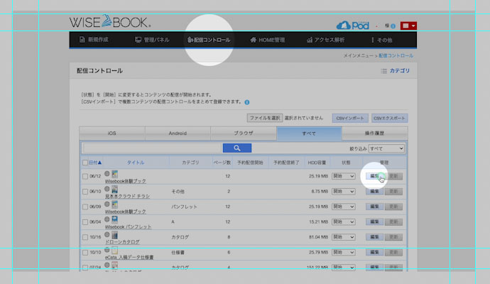This screenshot has height=284, width=490.
Task: Open the 絞り込み filter dropdown
Action: point(386,148)
